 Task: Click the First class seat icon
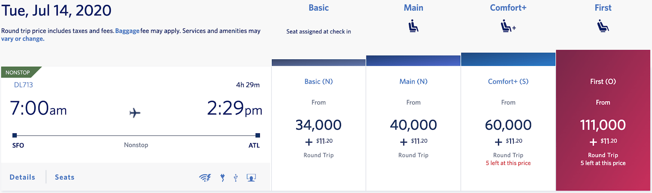coord(603,26)
